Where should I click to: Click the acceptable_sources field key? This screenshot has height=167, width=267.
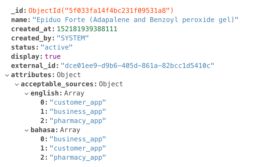57,84
